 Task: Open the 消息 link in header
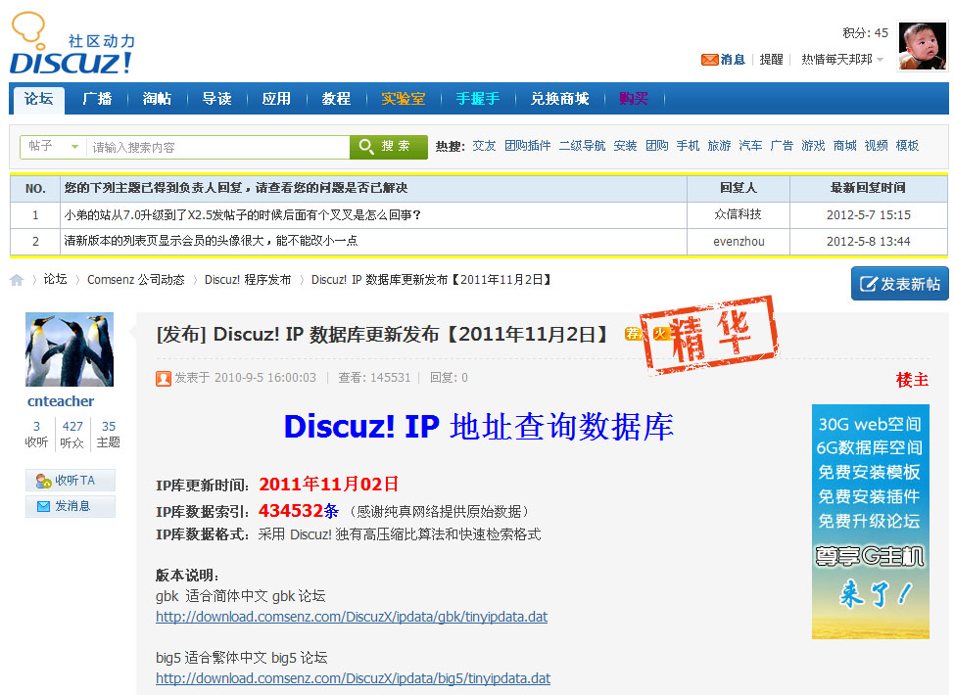coord(733,60)
